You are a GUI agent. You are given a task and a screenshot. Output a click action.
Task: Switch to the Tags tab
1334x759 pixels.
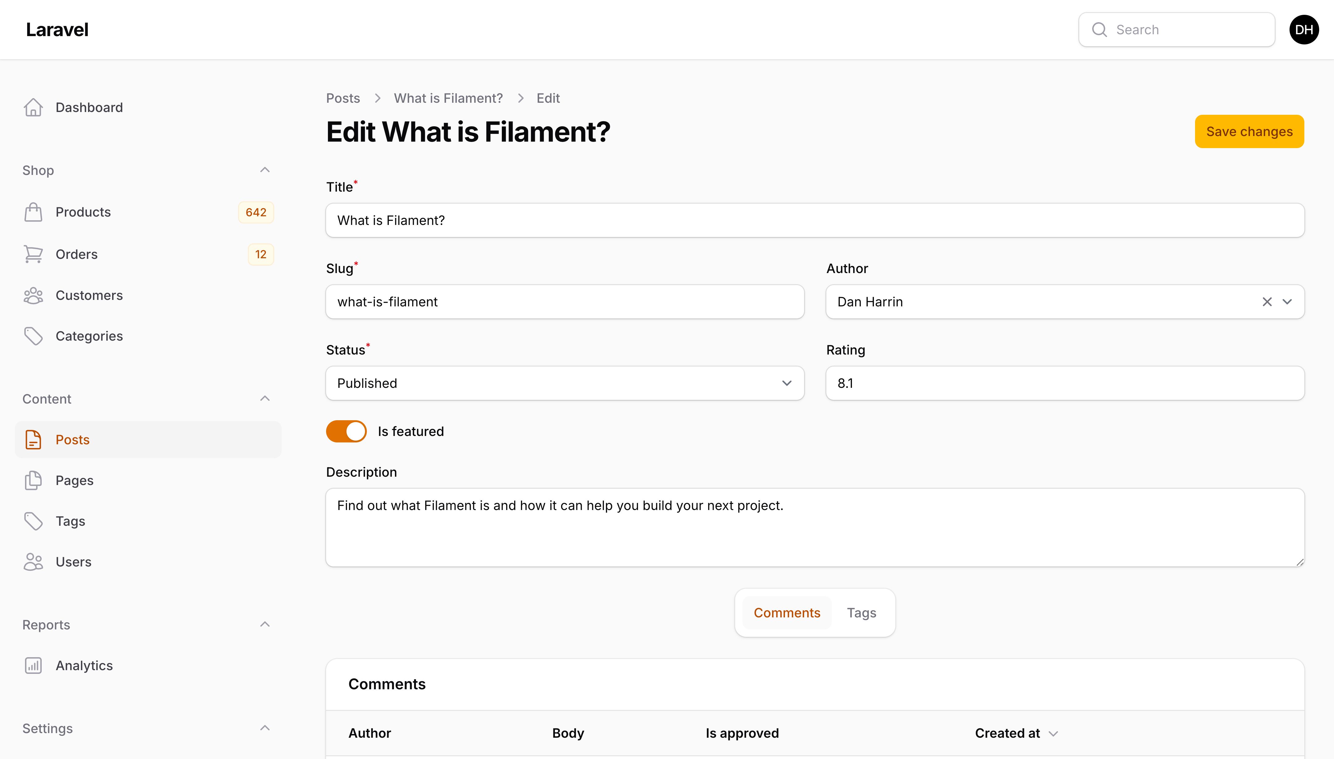pyautogui.click(x=861, y=613)
